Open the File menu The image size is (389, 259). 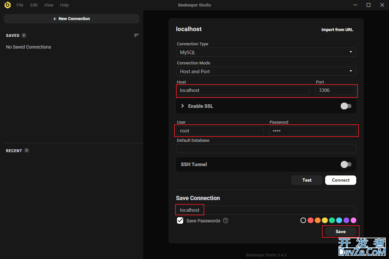[x=20, y=5]
